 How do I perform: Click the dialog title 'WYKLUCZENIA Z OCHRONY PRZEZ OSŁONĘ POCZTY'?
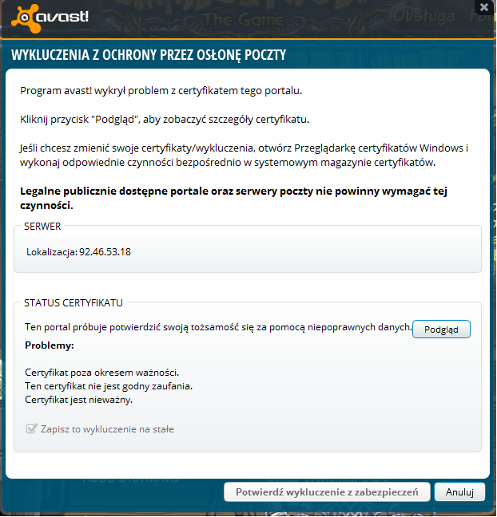[149, 55]
